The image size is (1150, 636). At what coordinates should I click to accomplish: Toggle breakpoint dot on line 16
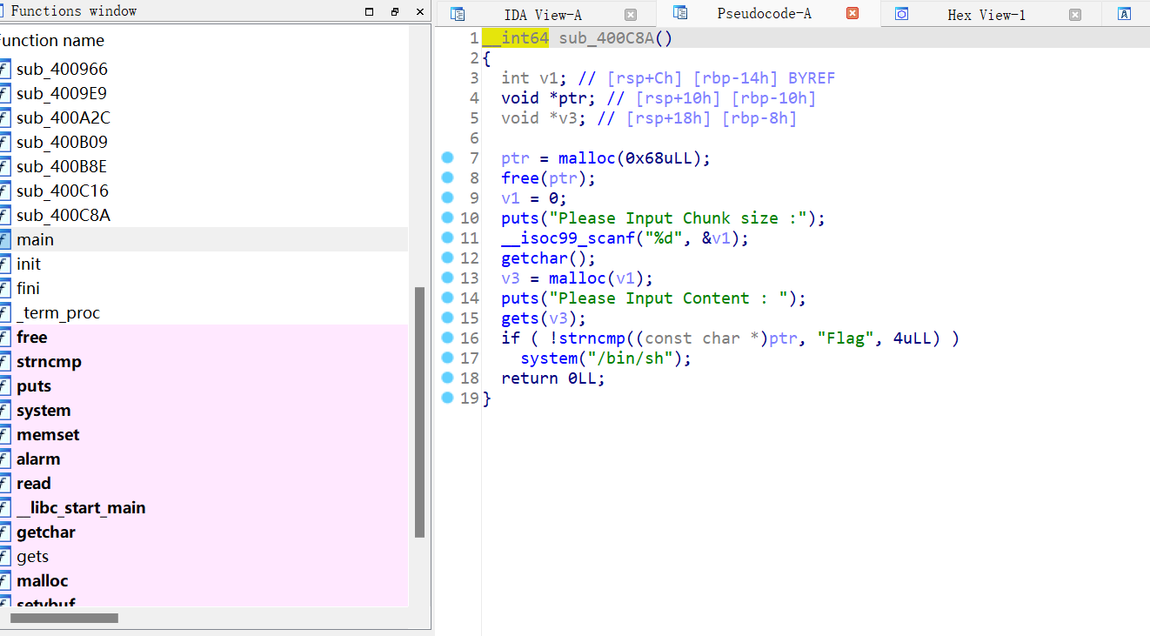point(447,338)
